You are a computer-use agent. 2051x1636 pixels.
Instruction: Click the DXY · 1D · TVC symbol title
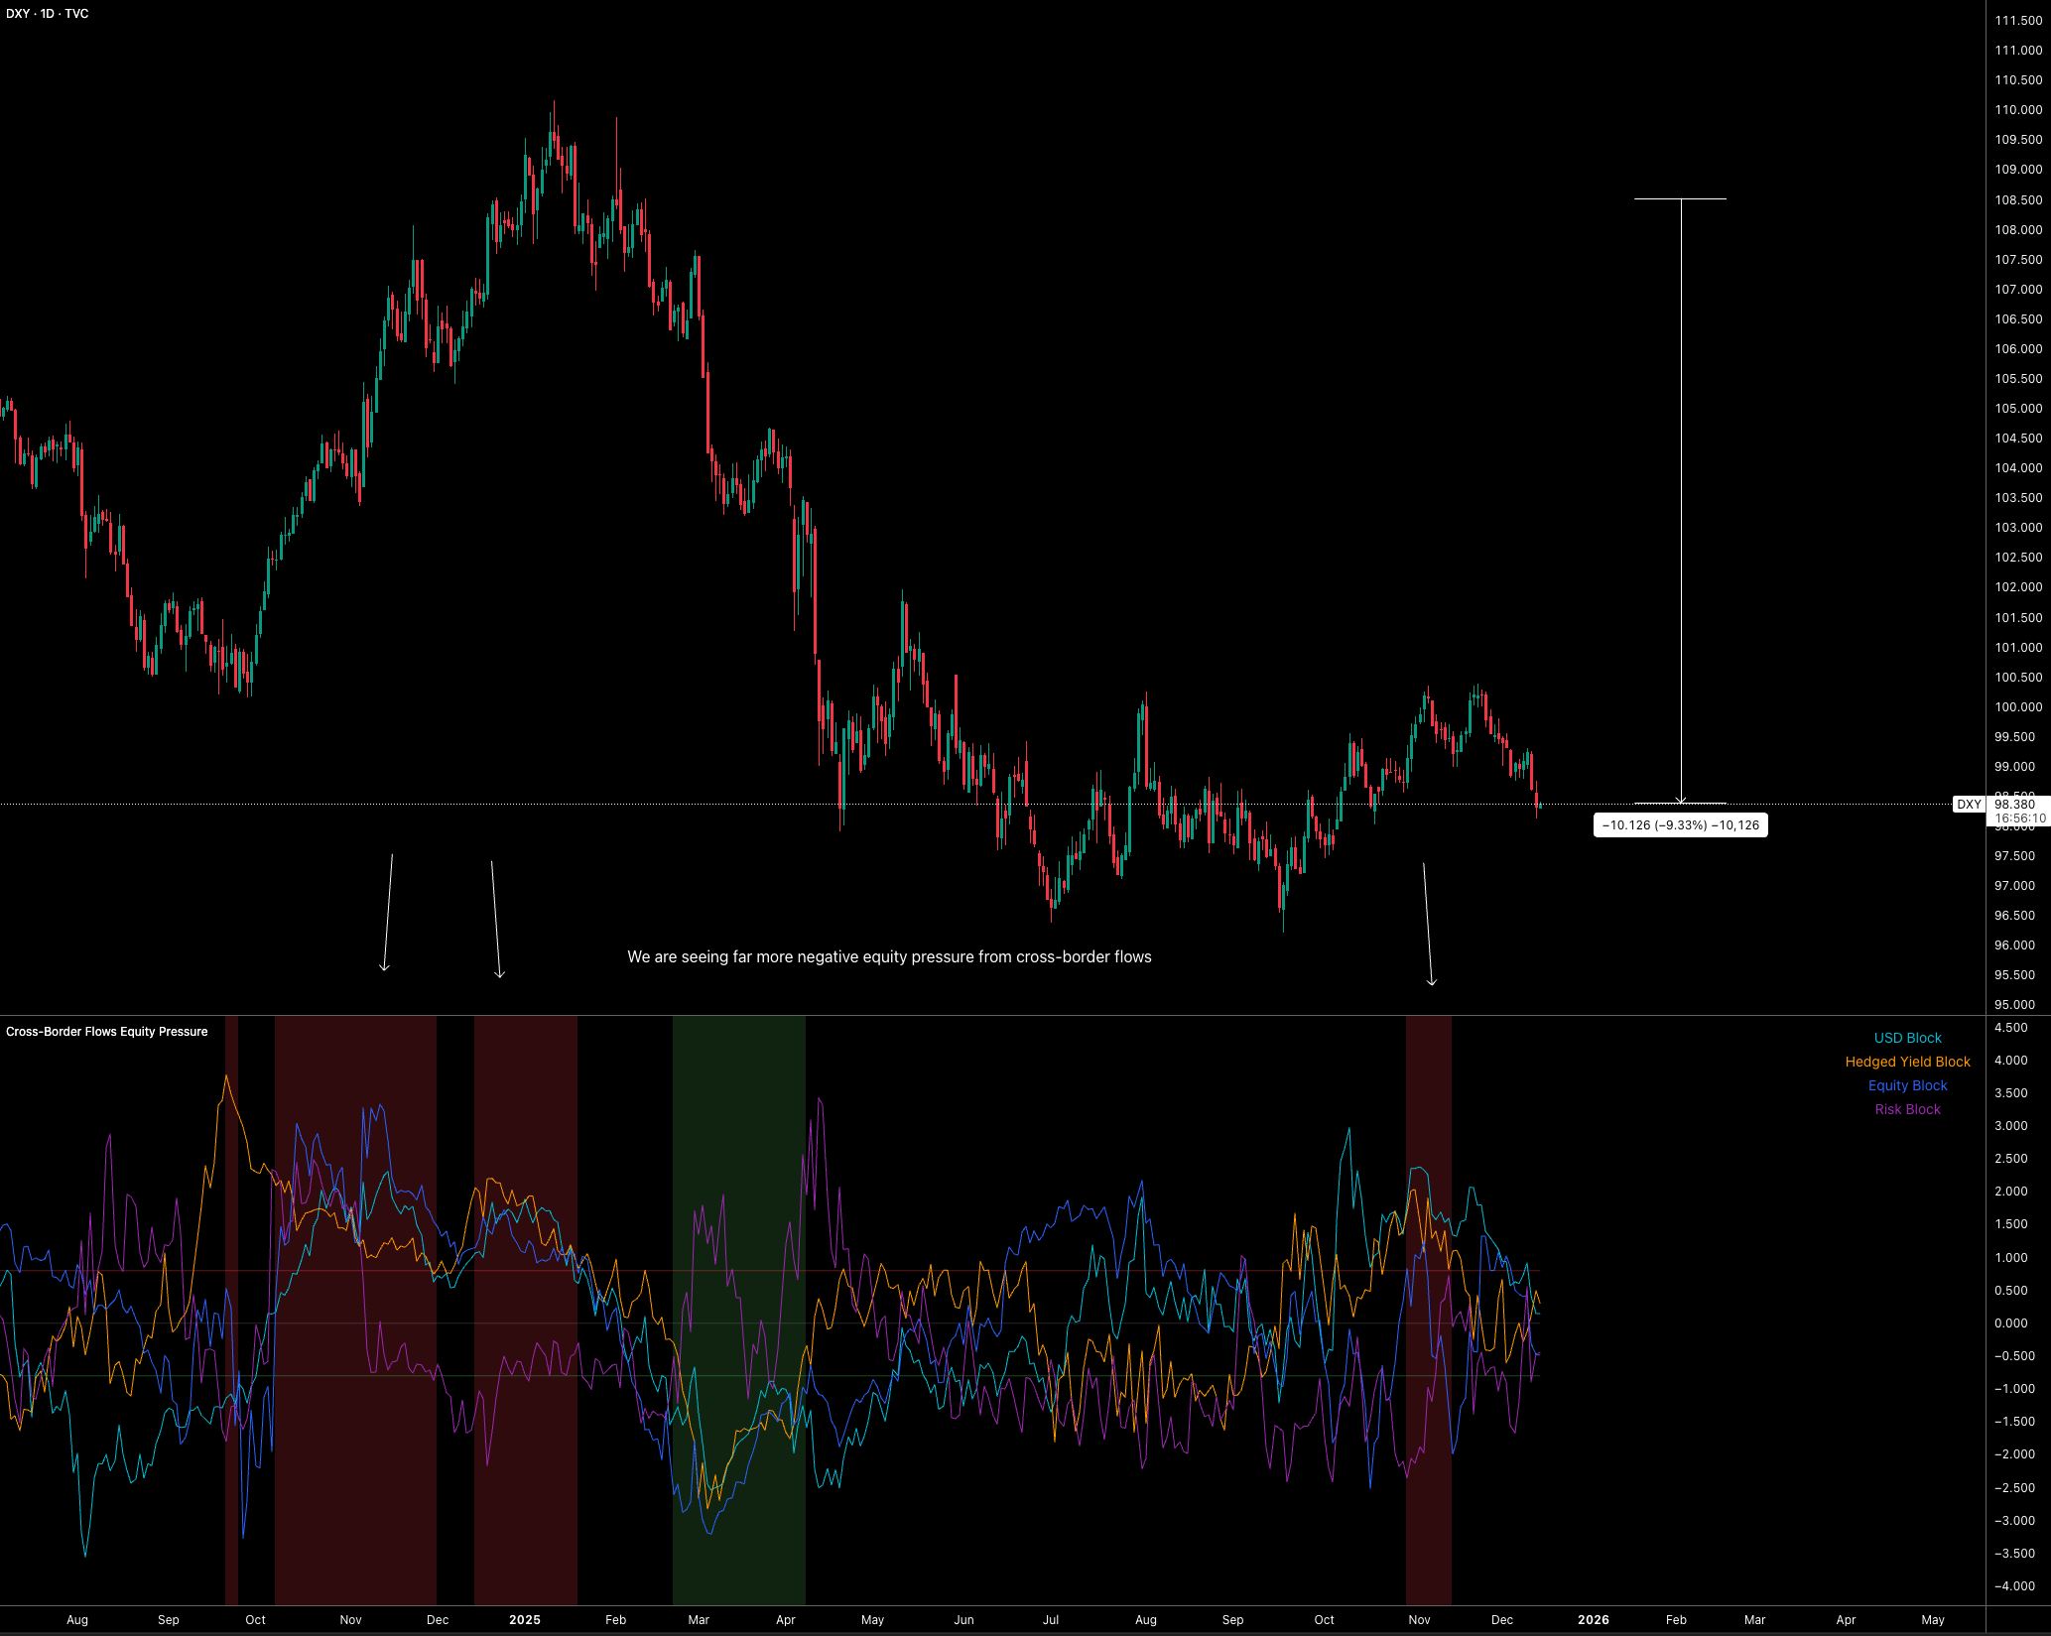[48, 14]
